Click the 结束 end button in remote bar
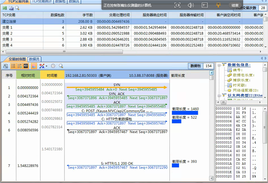Screen dimensions: 268x183 tap(235, 5)
